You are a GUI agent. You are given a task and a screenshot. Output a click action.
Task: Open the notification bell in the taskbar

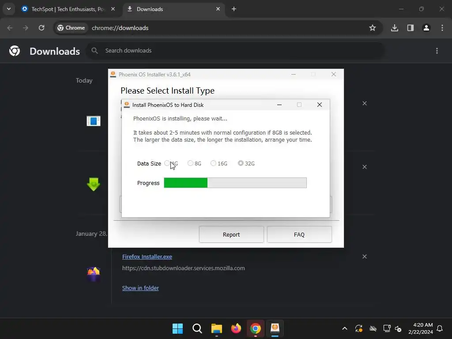pos(440,328)
